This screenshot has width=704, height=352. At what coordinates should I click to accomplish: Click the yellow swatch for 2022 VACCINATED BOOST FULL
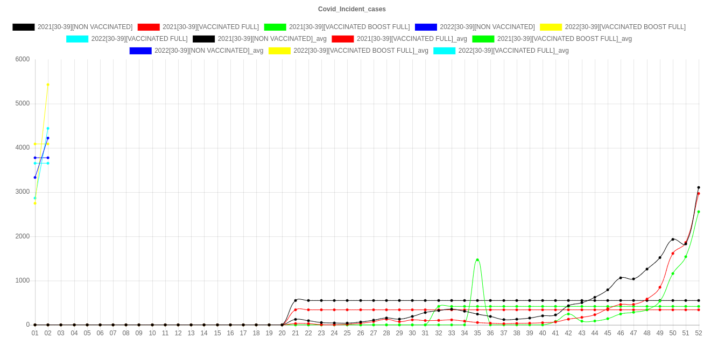pyautogui.click(x=551, y=27)
